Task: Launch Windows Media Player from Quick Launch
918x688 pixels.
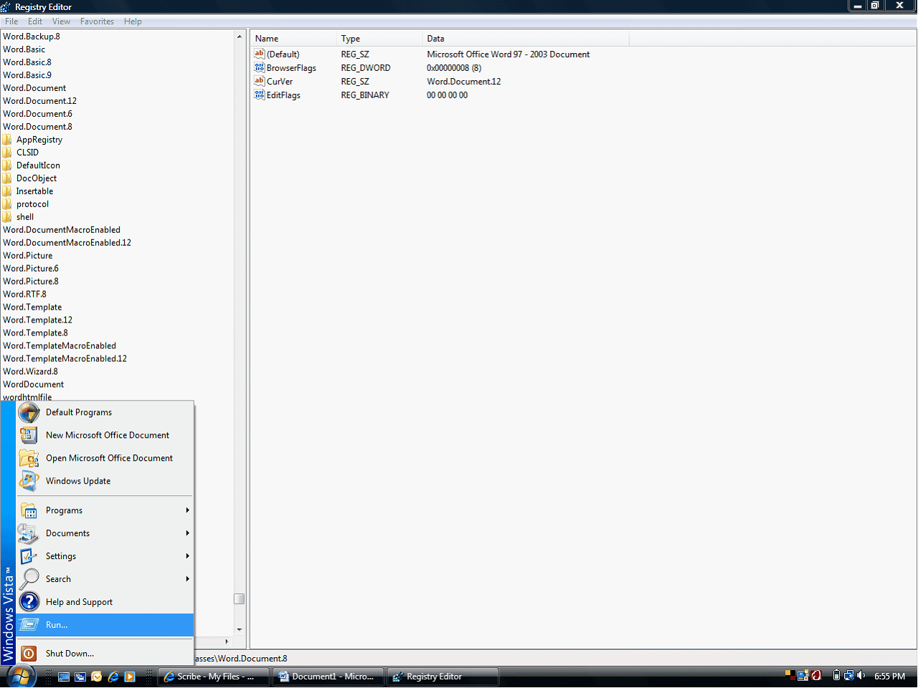Action: pyautogui.click(x=130, y=677)
